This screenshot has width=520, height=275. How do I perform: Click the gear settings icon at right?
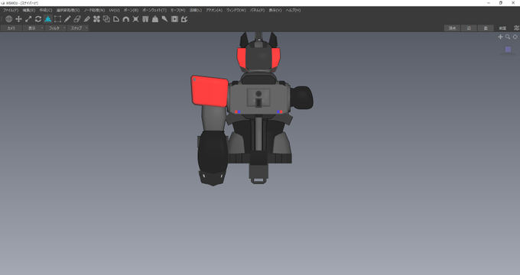516,28
